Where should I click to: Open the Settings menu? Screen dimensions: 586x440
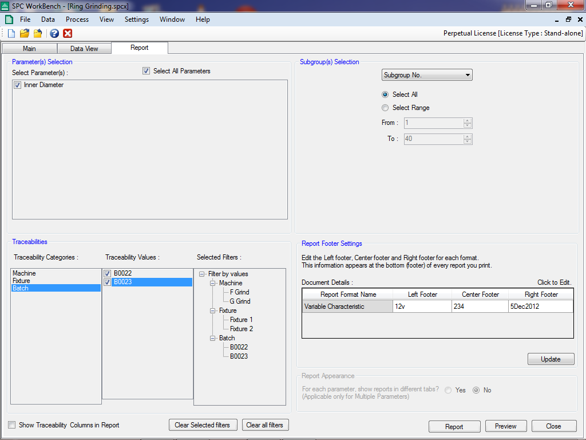tap(137, 19)
